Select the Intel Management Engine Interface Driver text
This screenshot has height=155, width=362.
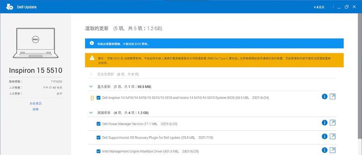click(x=151, y=152)
